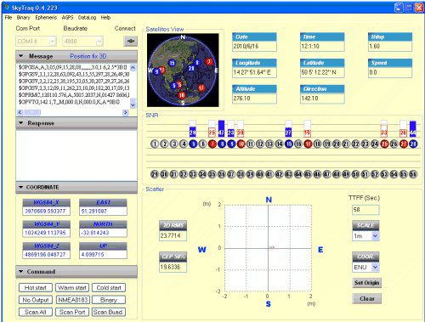Click satellite number 56 circle in lower row
Screen dimensions: 425x322
pyautogui.click(x=413, y=174)
